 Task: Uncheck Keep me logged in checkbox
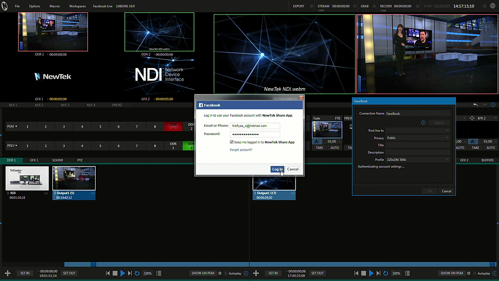coord(232,142)
